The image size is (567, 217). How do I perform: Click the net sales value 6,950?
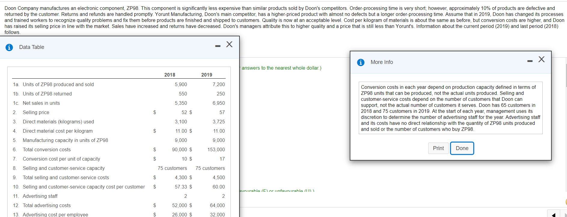(219, 103)
